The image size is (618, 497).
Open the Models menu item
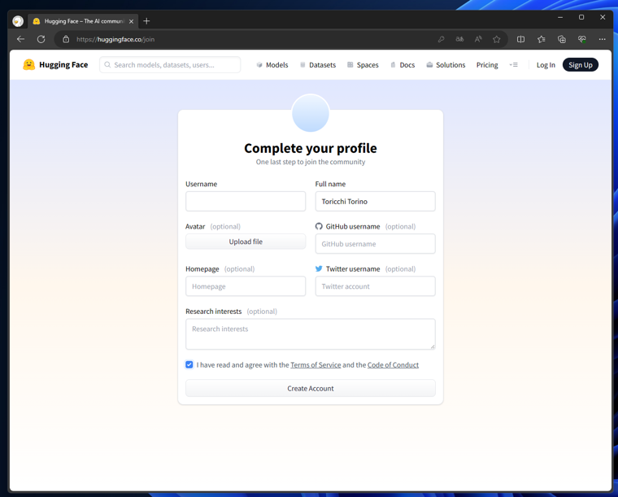[x=272, y=64]
